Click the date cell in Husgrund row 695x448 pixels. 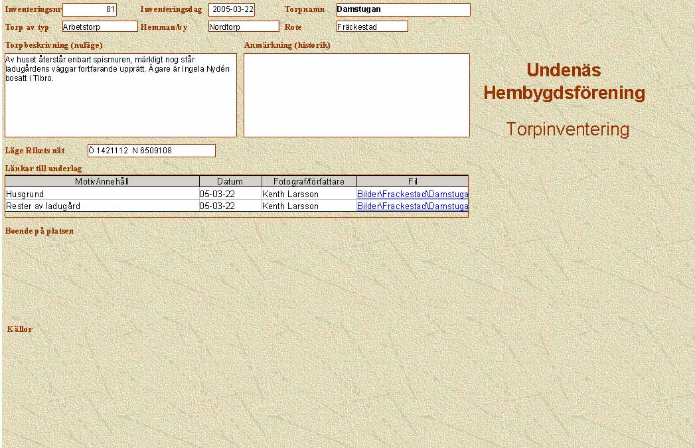tap(230, 194)
